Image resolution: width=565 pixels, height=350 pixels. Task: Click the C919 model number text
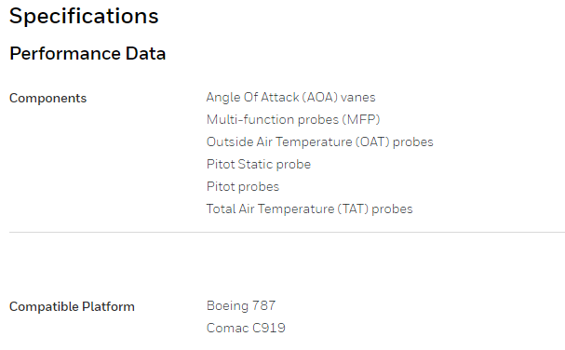tap(269, 328)
